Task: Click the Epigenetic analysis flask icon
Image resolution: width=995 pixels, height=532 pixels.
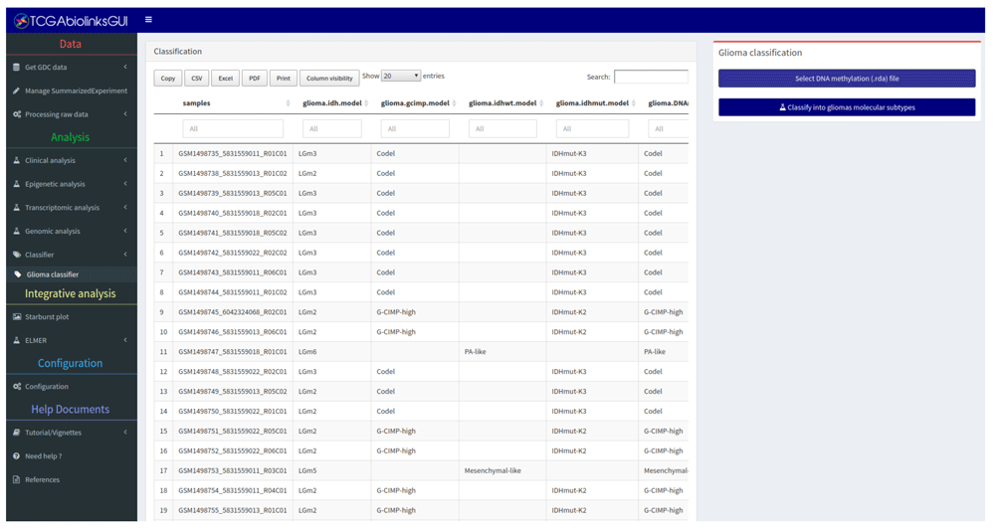Action: click(17, 184)
